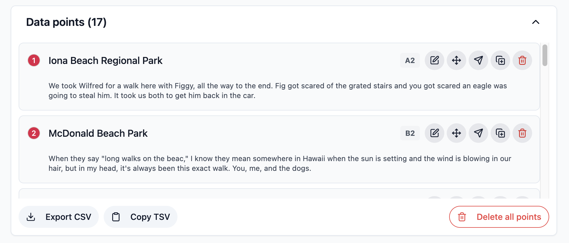569x243 pixels.
Task: Click the red number 2 marker
Action: [34, 133]
